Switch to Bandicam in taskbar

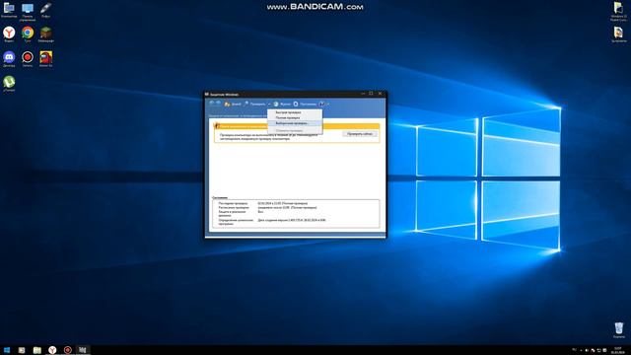[x=68, y=350]
